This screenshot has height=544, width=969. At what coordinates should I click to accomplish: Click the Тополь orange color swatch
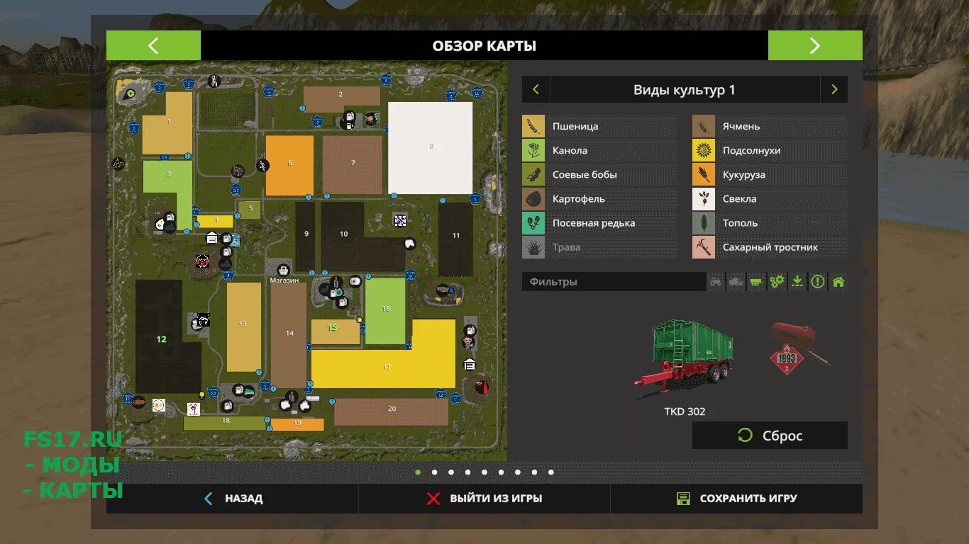[704, 223]
